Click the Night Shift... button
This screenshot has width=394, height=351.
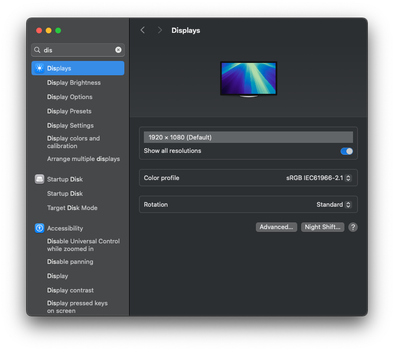(323, 227)
